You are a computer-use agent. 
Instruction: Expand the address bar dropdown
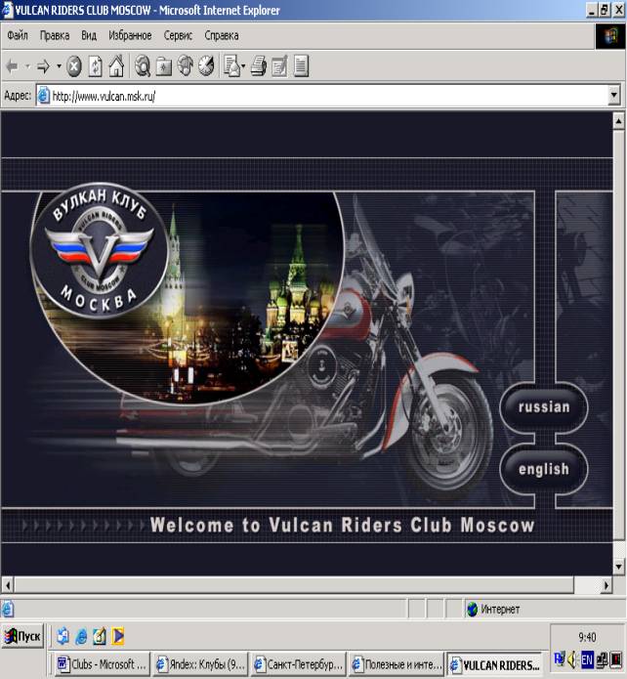coord(613,96)
